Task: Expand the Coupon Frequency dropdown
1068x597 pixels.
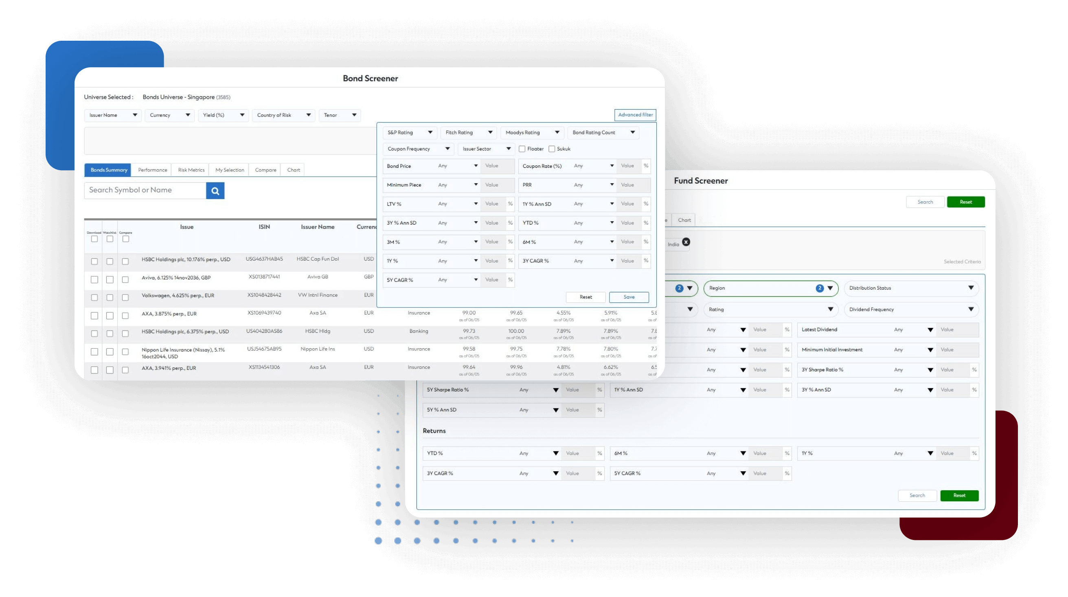Action: tap(418, 149)
